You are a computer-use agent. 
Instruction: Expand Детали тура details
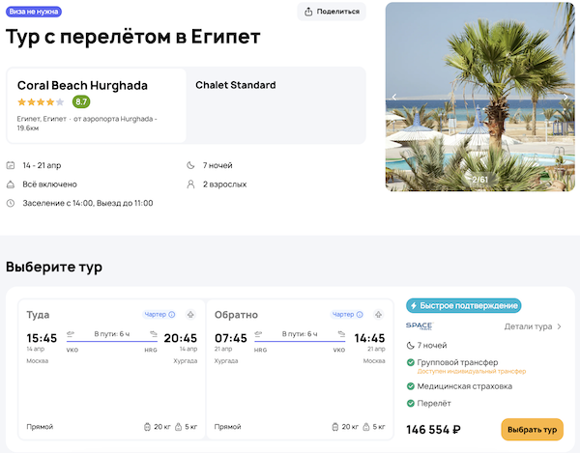533,326
